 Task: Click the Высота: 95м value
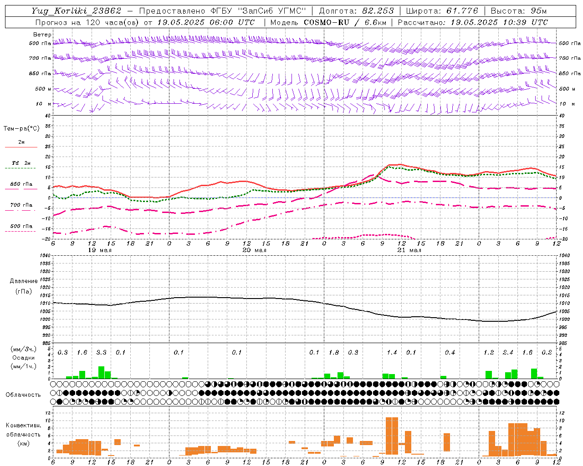coord(518,11)
